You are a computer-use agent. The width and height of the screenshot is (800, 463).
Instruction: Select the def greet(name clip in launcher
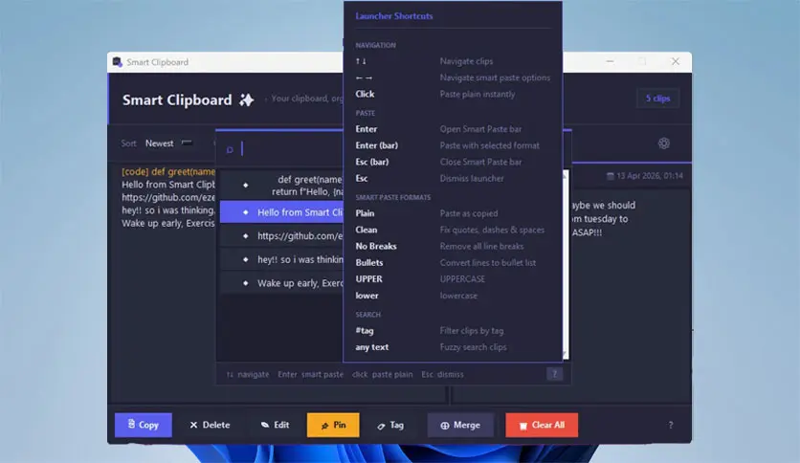click(x=281, y=185)
